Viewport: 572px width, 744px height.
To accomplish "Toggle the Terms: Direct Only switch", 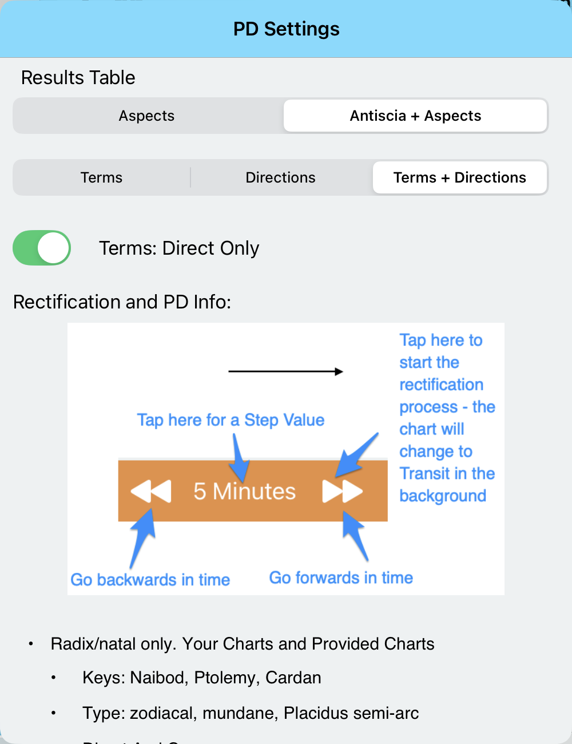I will coord(42,248).
